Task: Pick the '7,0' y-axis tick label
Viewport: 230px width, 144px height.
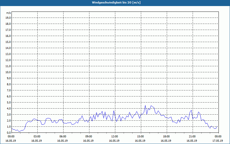Action: (x=9, y=90)
